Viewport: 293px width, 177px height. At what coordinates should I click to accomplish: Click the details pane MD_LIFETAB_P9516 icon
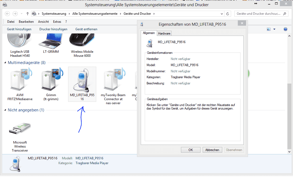(15, 164)
